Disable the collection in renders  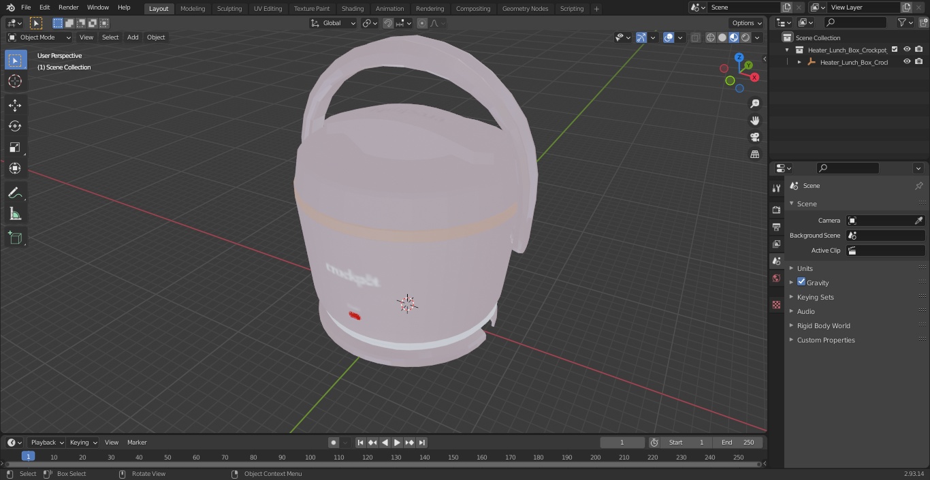coord(919,50)
